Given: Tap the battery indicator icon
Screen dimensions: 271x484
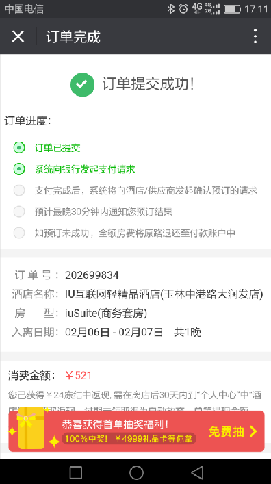Looking at the screenshot, I should tap(232, 9).
